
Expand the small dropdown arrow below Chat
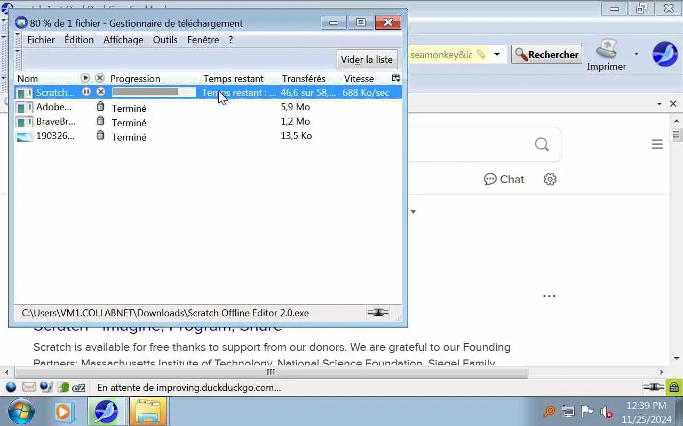pos(413,212)
